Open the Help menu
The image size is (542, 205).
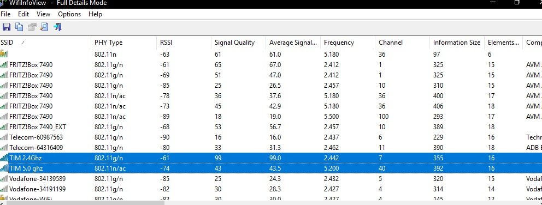(x=95, y=14)
